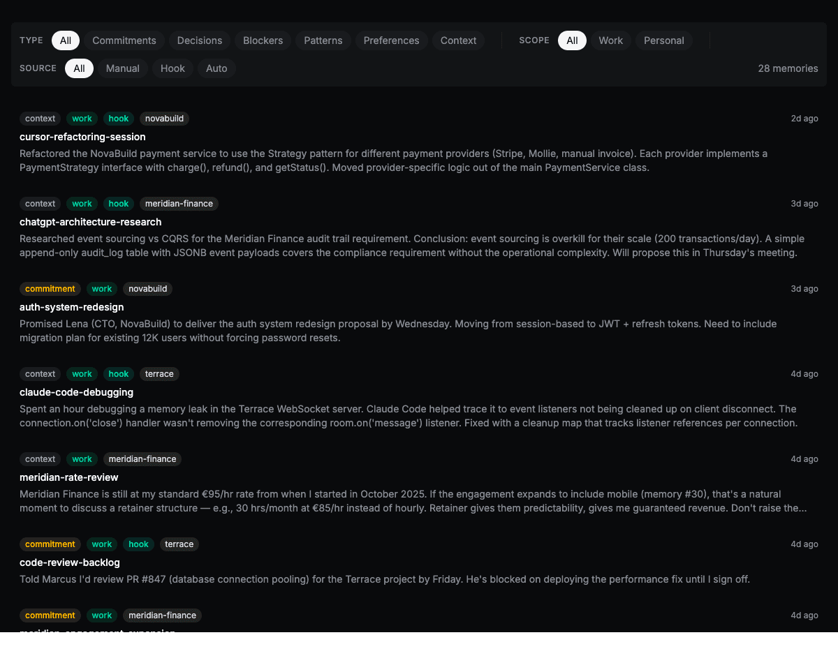Click the novabuild tag on cursor-refactoring-session

point(164,119)
